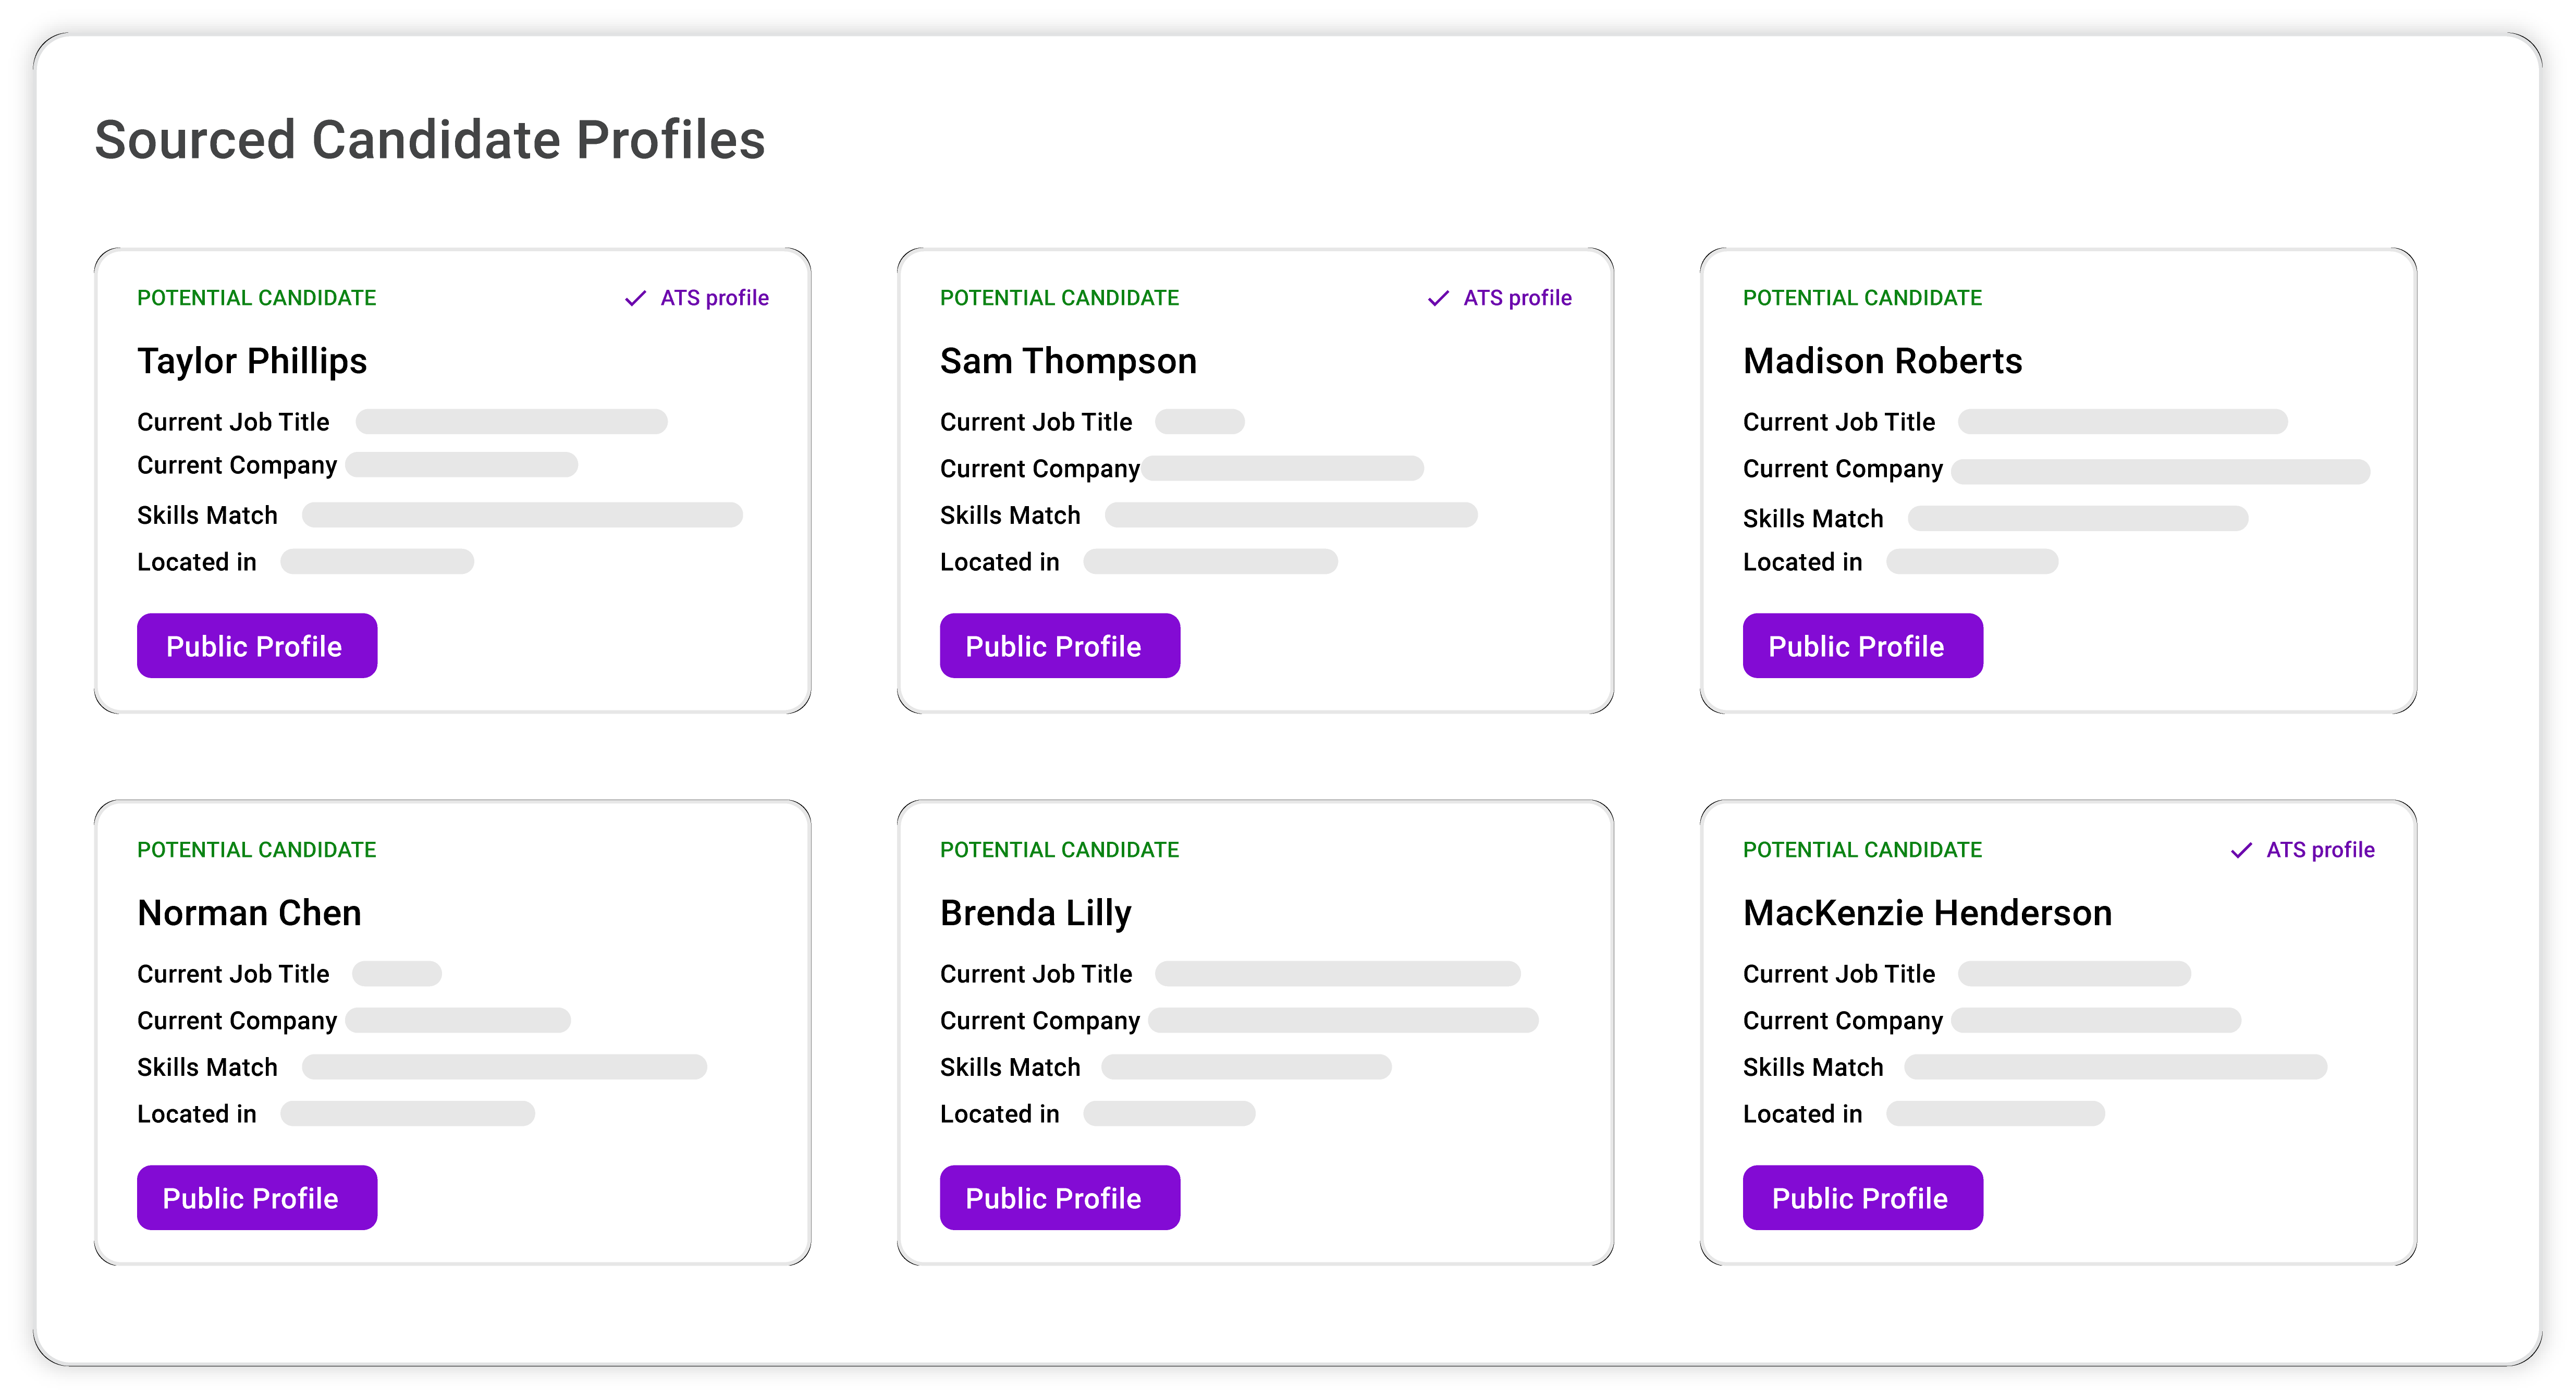Click the ATS profile checkmark on MacKenzie Henderson's card

coord(2241,850)
